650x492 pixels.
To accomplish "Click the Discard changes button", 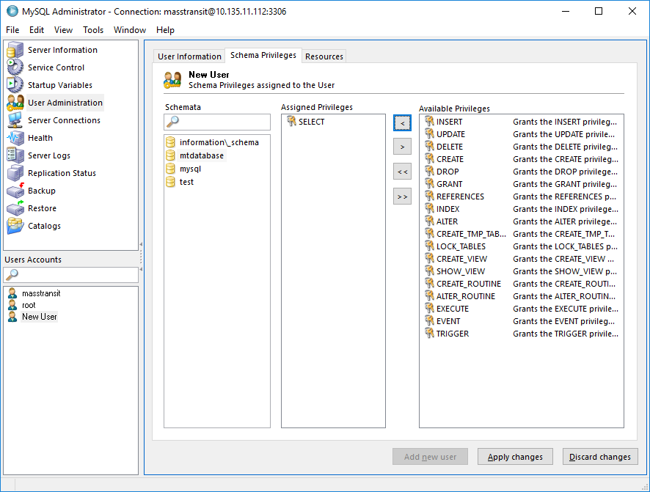I will [x=600, y=456].
